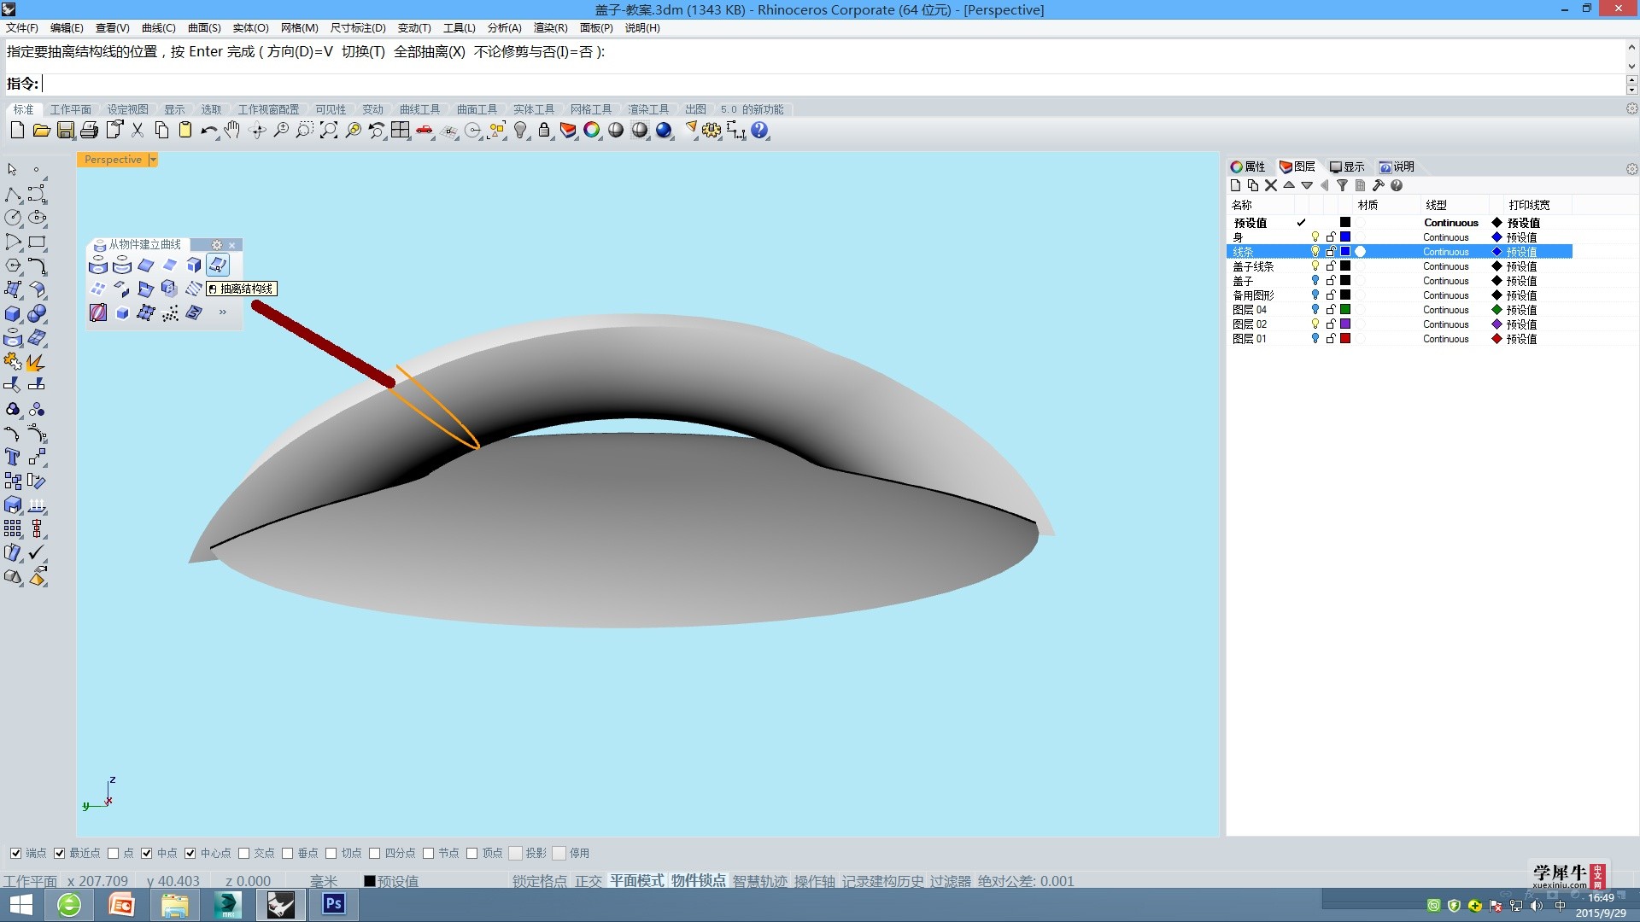The width and height of the screenshot is (1640, 922).
Task: Toggle 正交 mode in status bar
Action: pyautogui.click(x=589, y=881)
